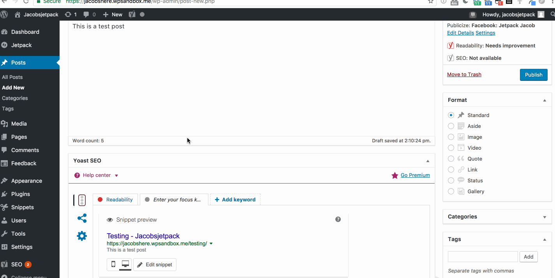This screenshot has height=278, width=555.
Task: Open Jacobsjetpack site home link
Action: click(37, 14)
